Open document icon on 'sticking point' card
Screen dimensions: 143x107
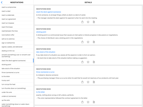(94, 42)
